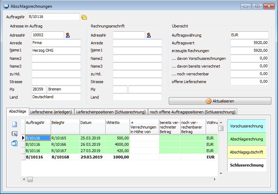The height and width of the screenshot is (194, 278).
Task: Switch to the Lieferscheine (erledigen) tab
Action: click(51, 112)
